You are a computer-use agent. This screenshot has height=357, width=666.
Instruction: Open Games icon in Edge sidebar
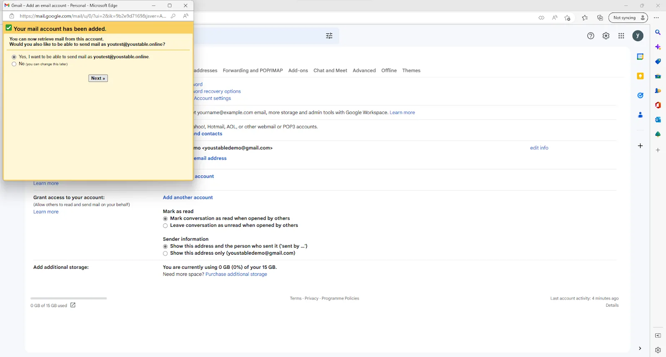658,91
